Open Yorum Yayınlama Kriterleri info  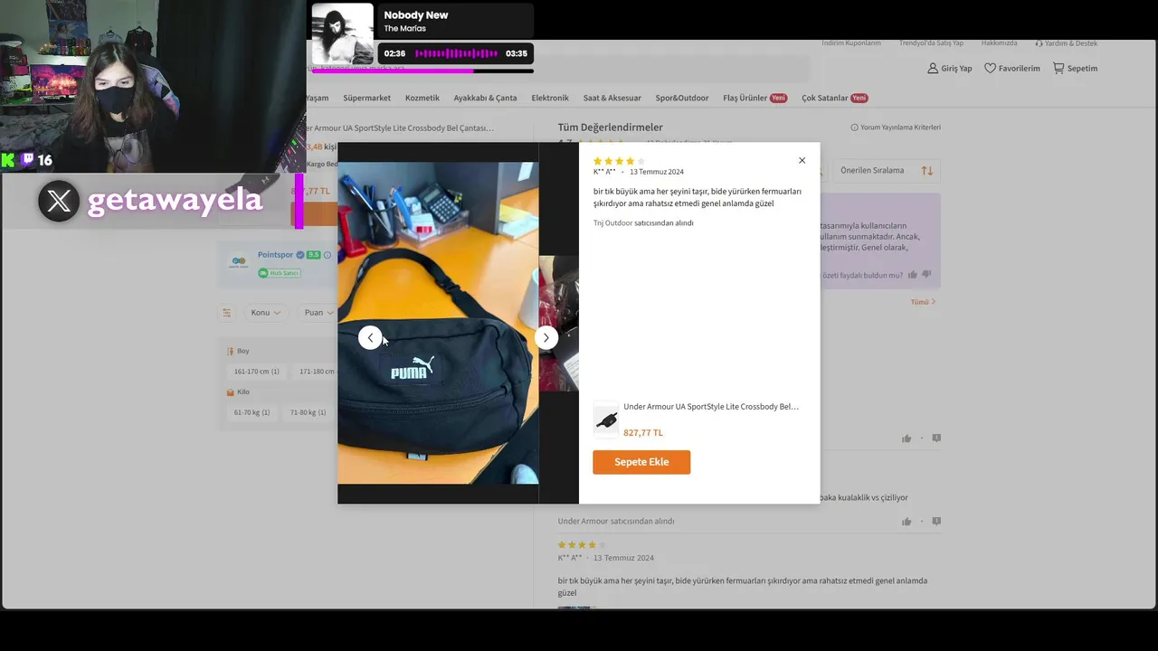[896, 127]
